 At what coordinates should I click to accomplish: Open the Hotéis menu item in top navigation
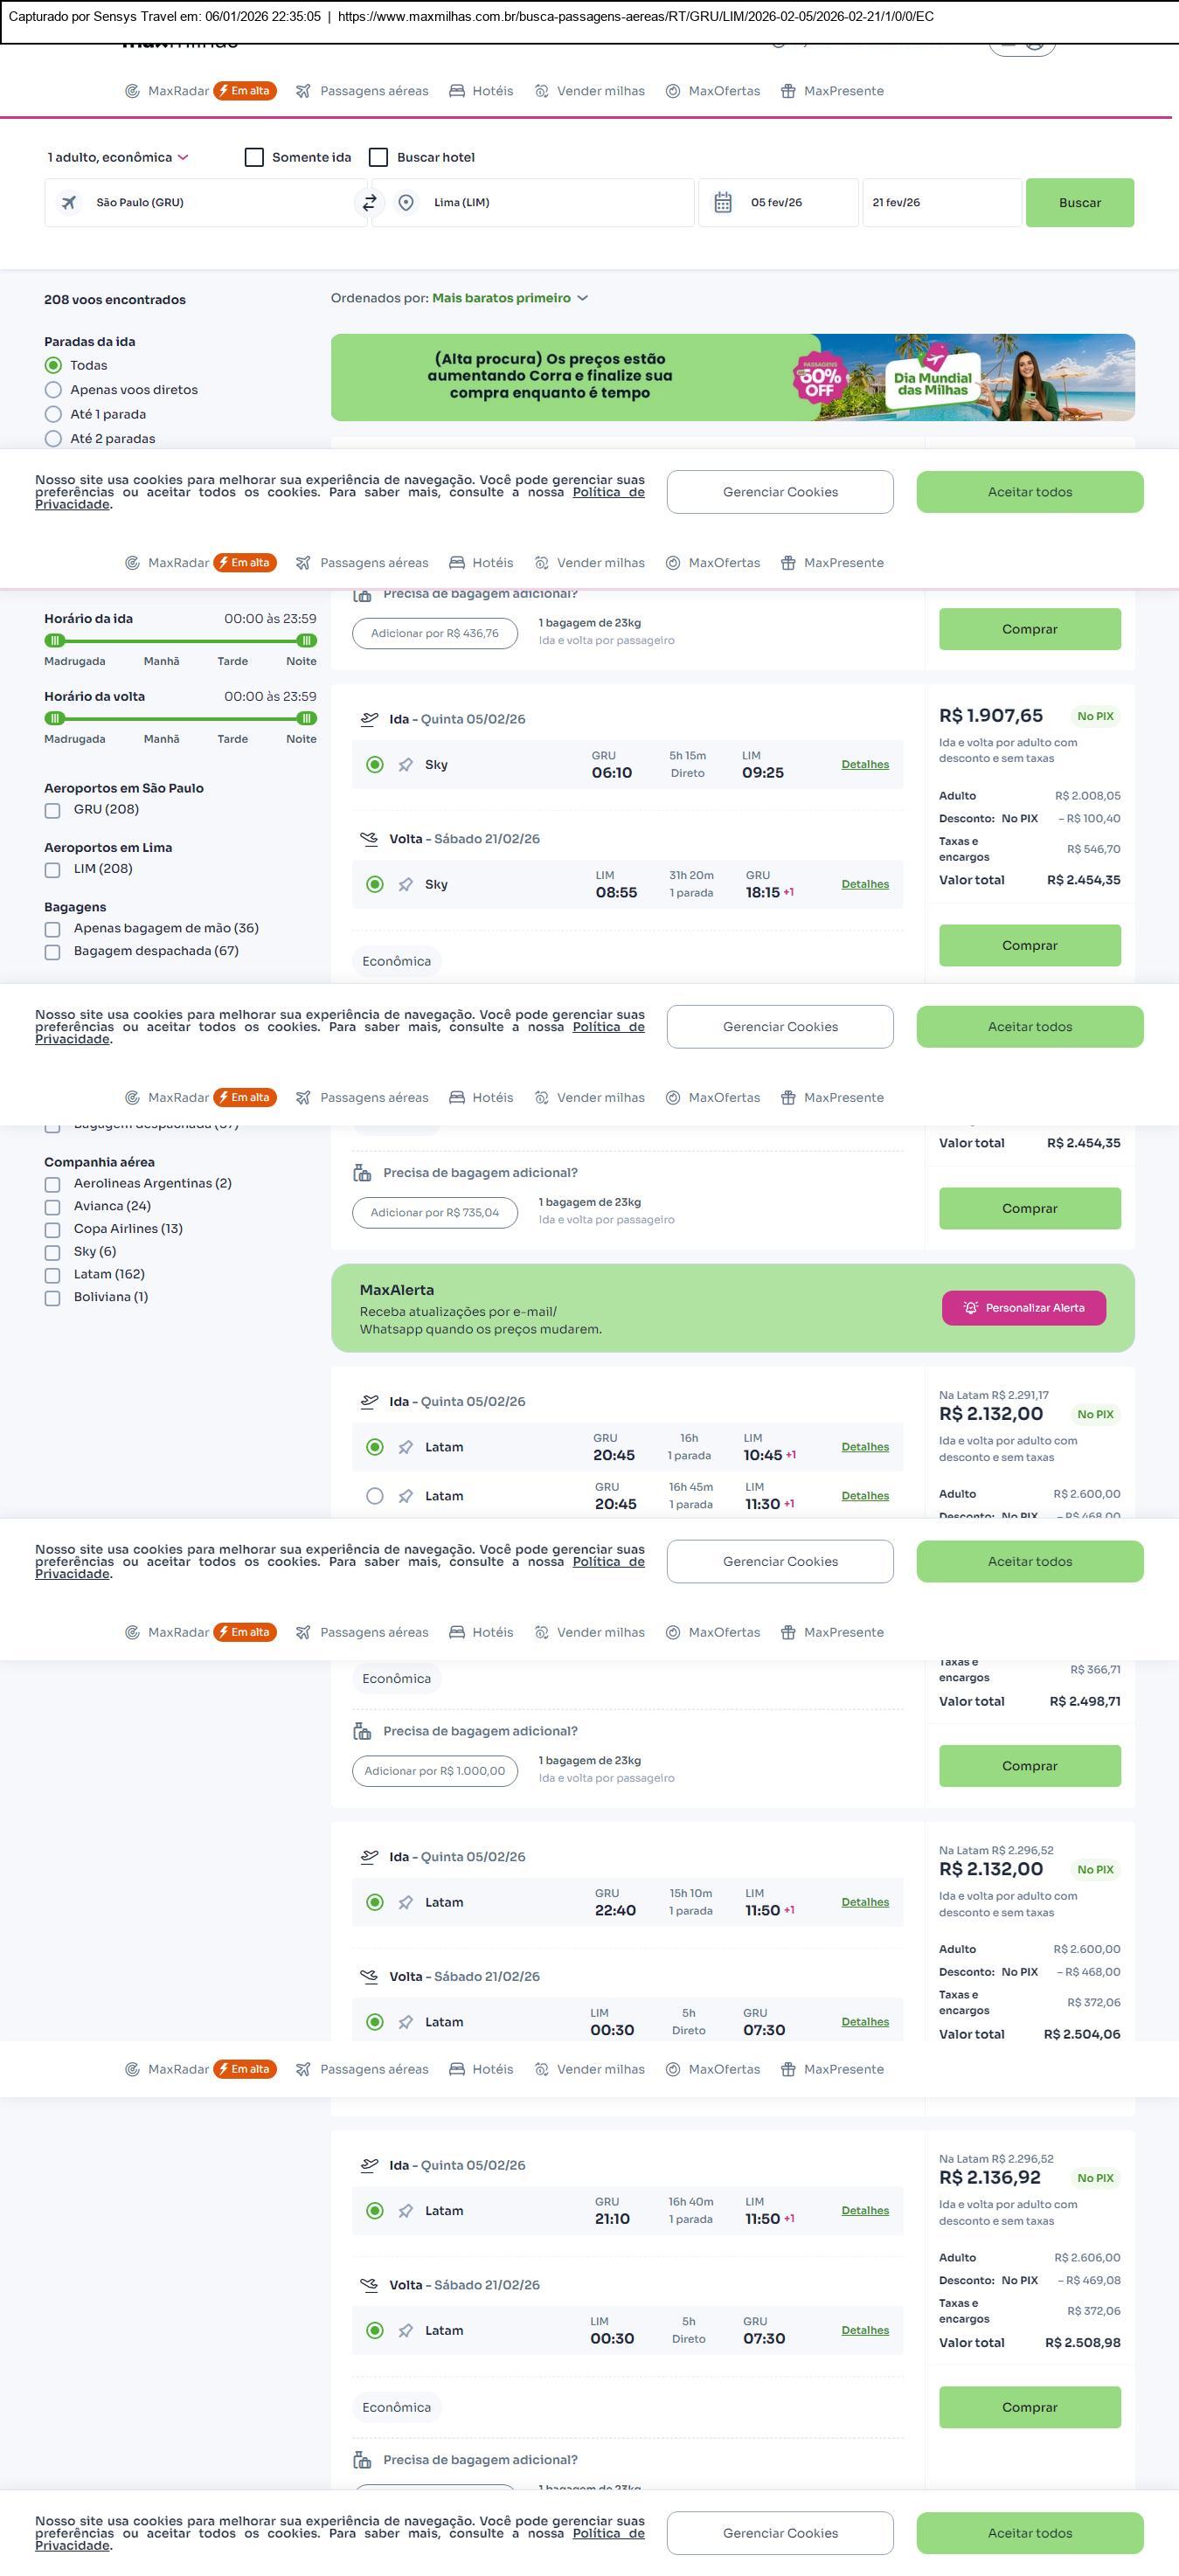481,91
